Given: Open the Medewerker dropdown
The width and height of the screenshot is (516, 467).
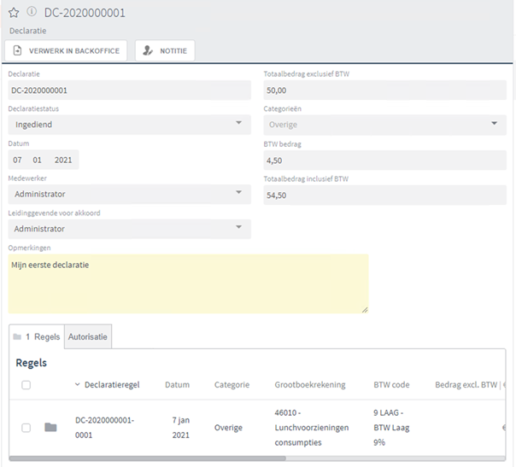Looking at the screenshot, I should coord(128,194).
